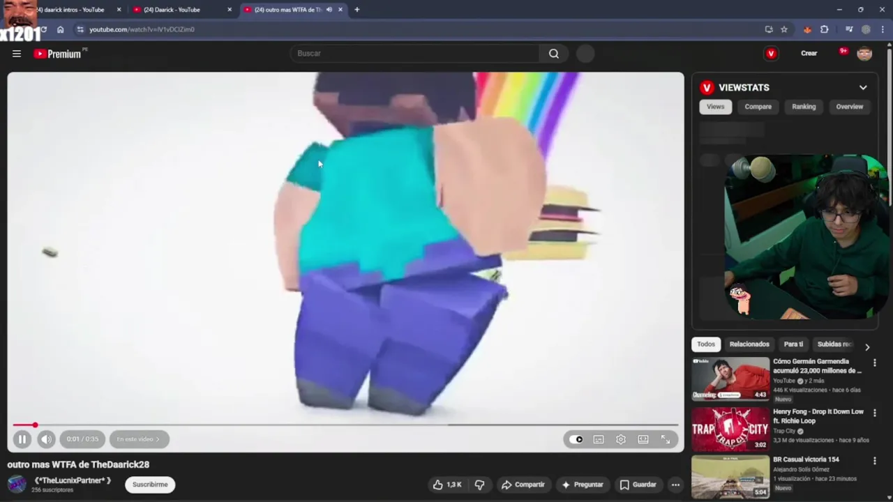Dislike the video

[479, 485]
